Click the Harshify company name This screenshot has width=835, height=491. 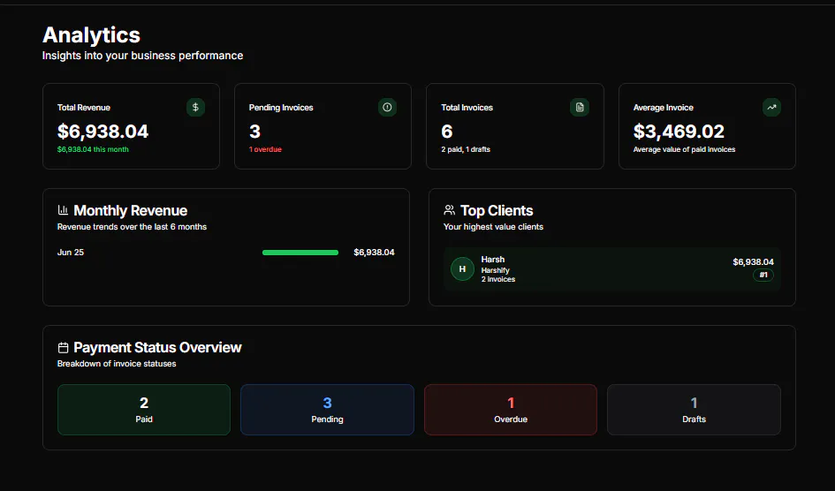495,270
